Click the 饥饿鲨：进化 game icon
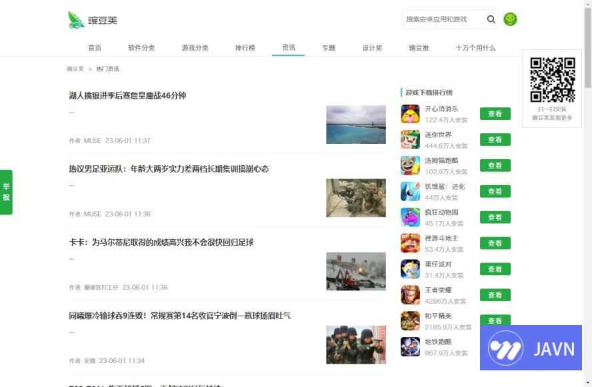The height and width of the screenshot is (387, 592). [410, 192]
